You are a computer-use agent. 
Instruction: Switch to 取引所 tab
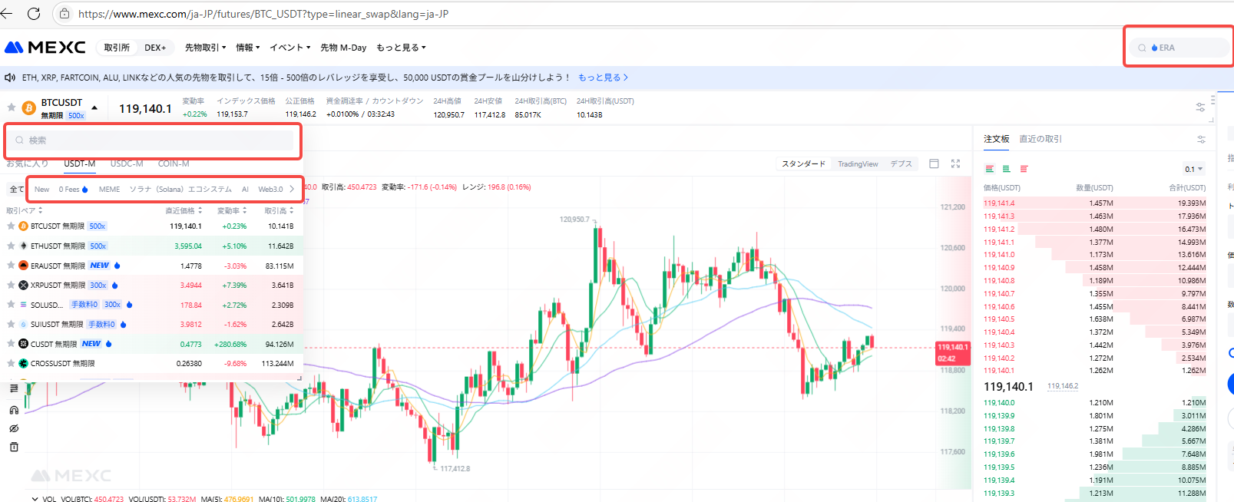pyautogui.click(x=117, y=48)
